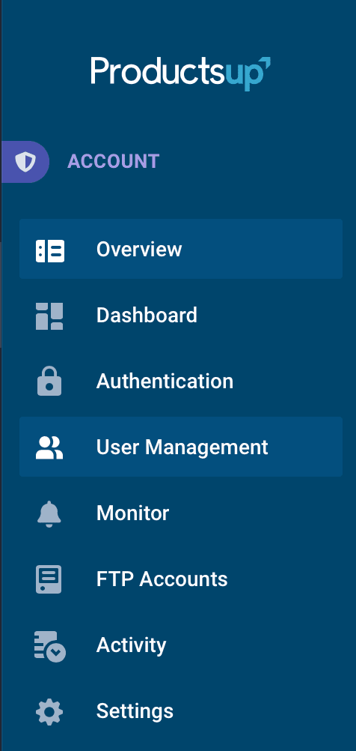Click the purple shield account badge

point(25,162)
